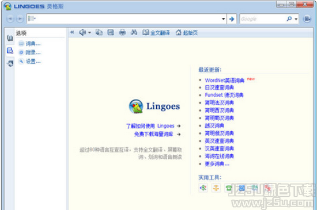The image size is (317, 210).
Task: Click 了解如何使用 Lingoes link
Action: click(150, 126)
